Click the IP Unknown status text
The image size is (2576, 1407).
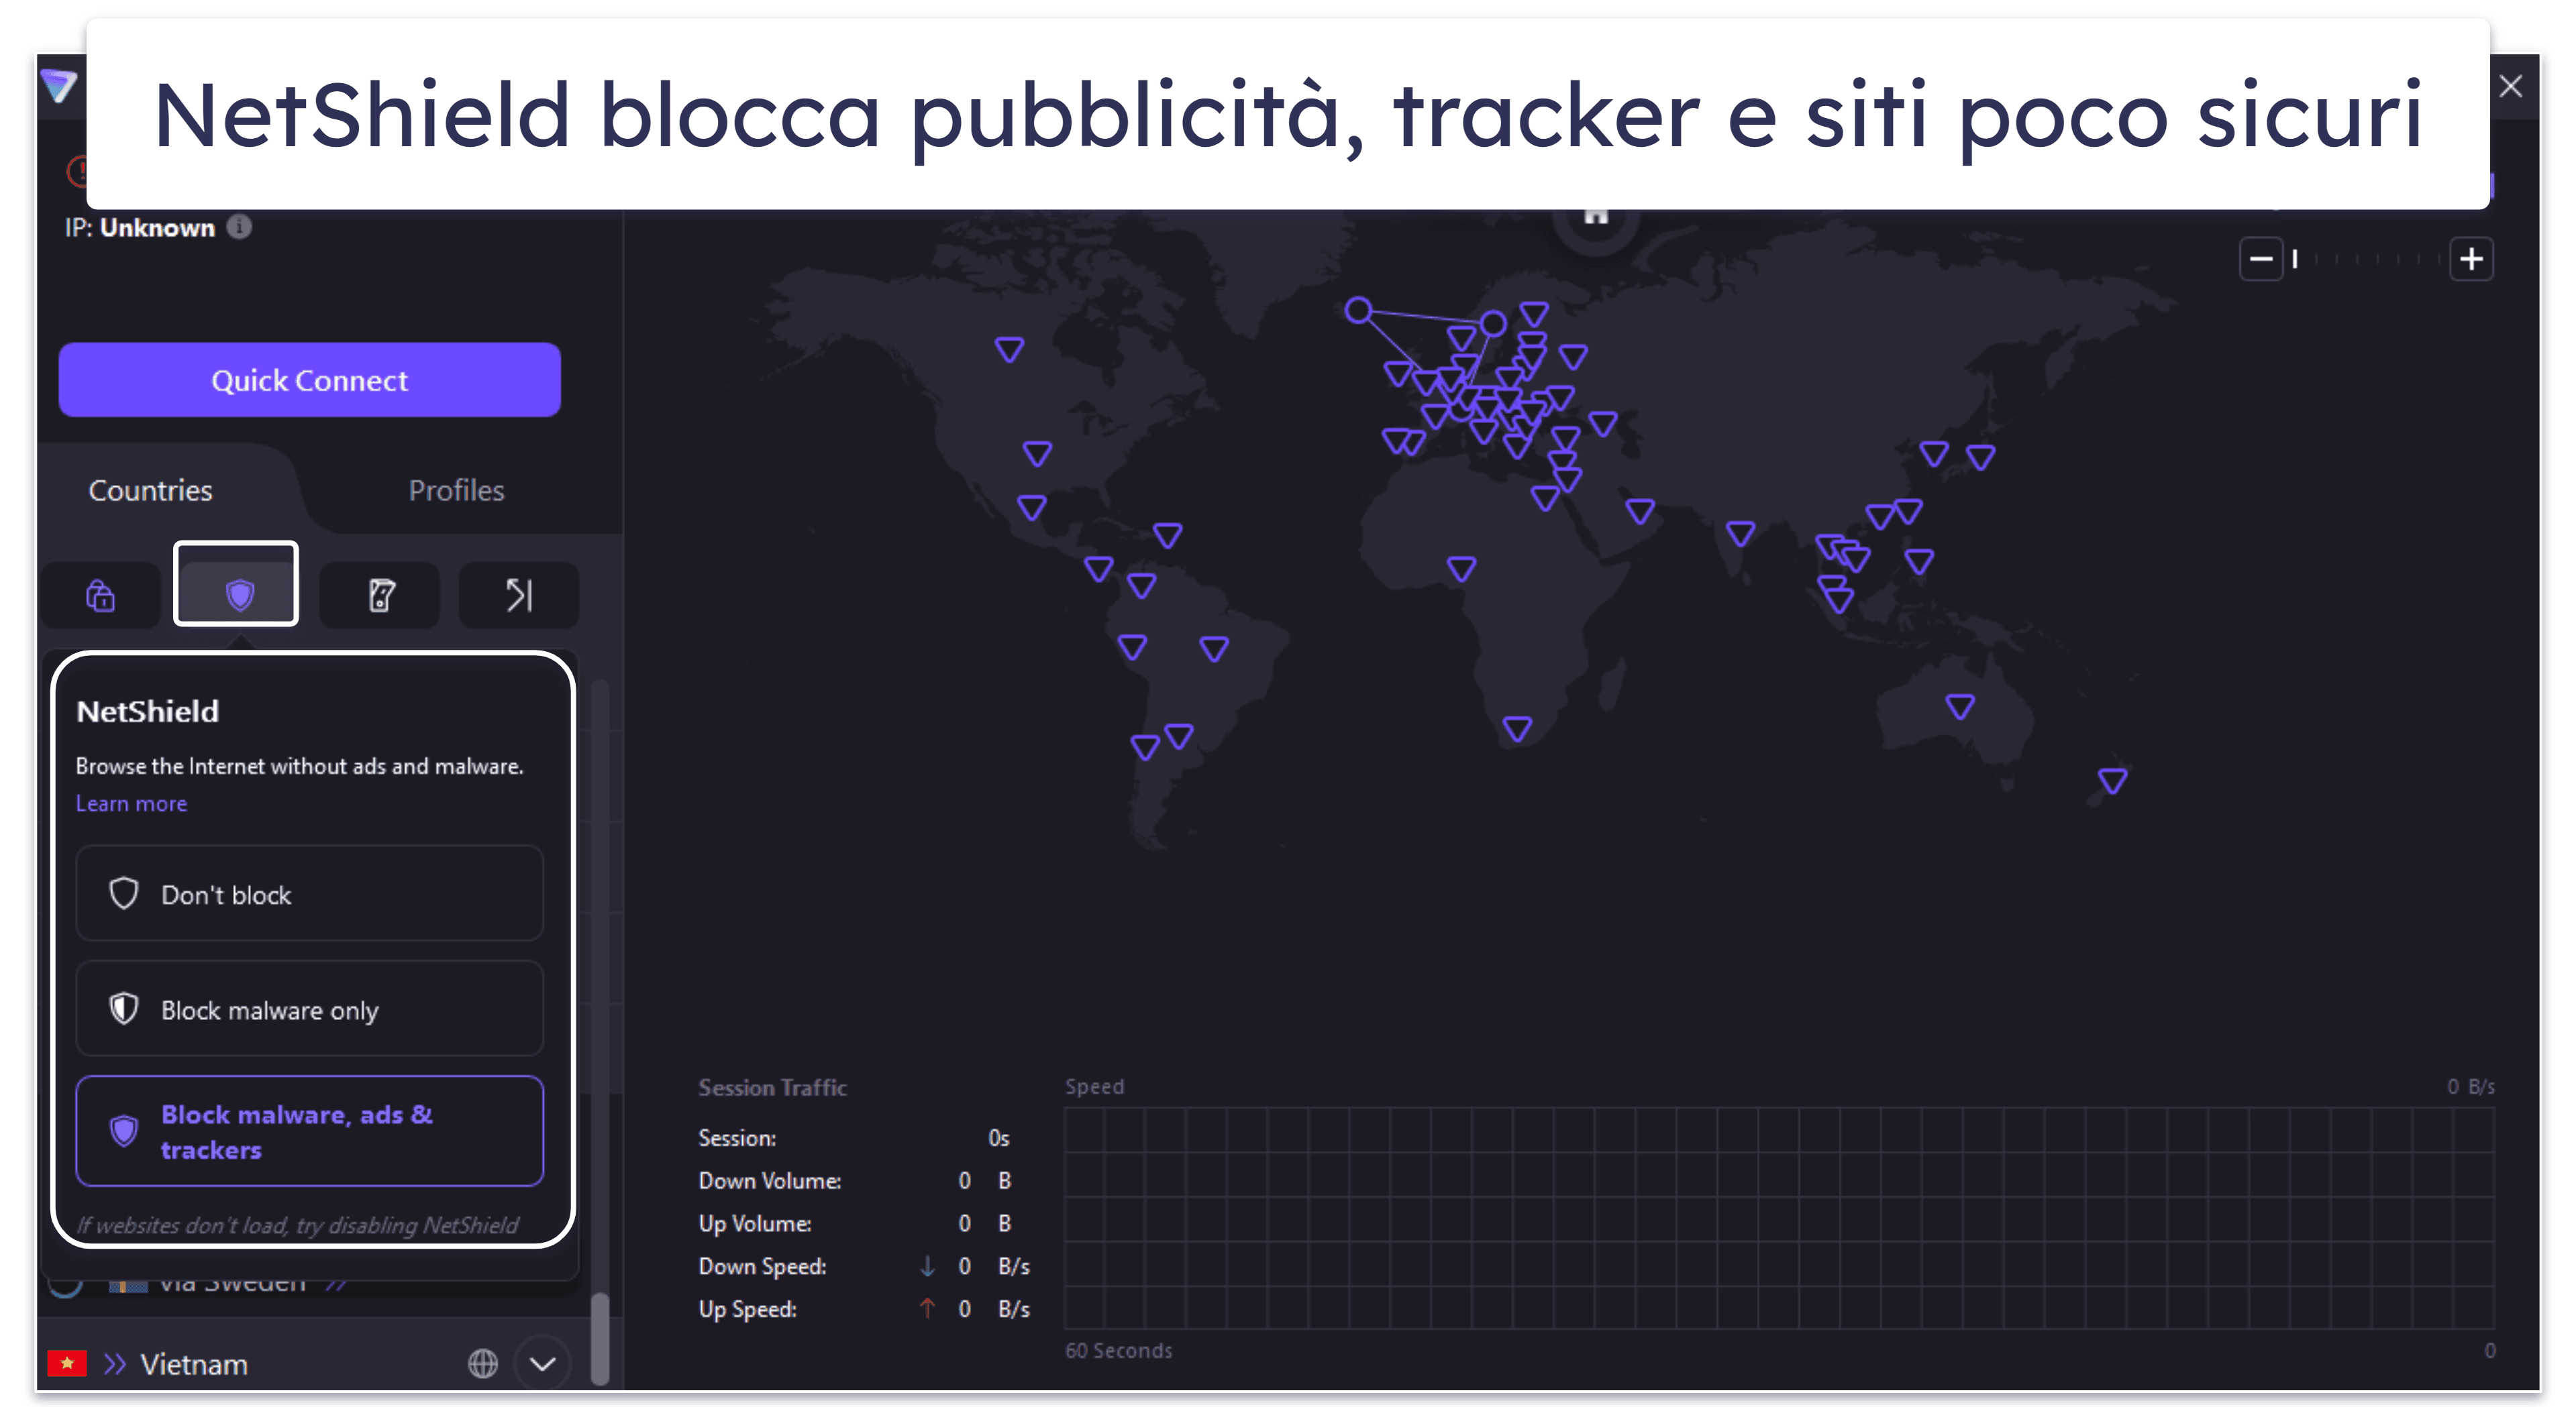coord(140,228)
